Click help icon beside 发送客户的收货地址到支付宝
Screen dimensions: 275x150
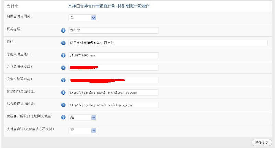pyautogui.click(x=63, y=117)
